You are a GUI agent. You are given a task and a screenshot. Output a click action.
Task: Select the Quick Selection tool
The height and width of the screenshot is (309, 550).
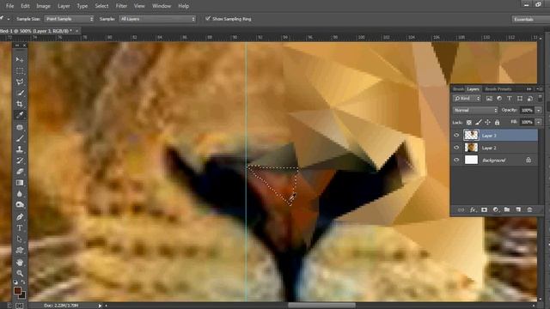coord(20,93)
